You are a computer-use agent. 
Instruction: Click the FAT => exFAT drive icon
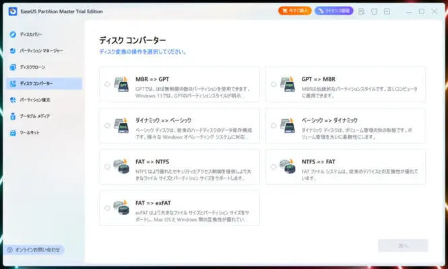121,208
